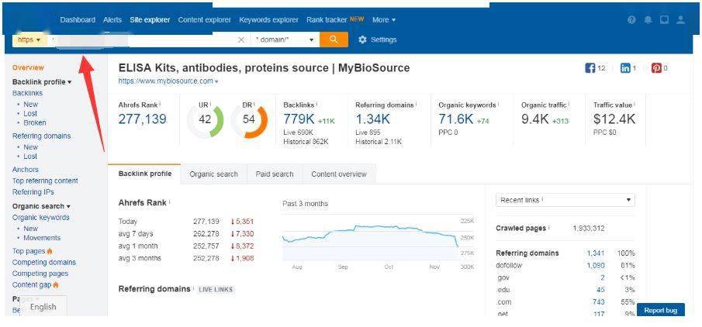
Task: Click the flame icon beside Top pages
Action: click(50, 251)
